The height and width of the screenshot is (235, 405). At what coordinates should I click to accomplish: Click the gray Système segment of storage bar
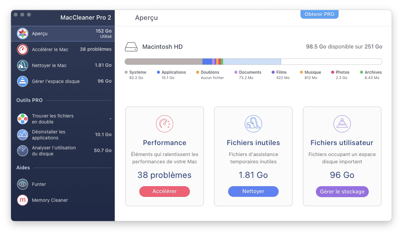[163, 62]
